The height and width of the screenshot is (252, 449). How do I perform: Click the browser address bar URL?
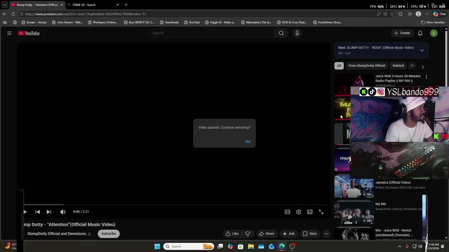pos(86,14)
